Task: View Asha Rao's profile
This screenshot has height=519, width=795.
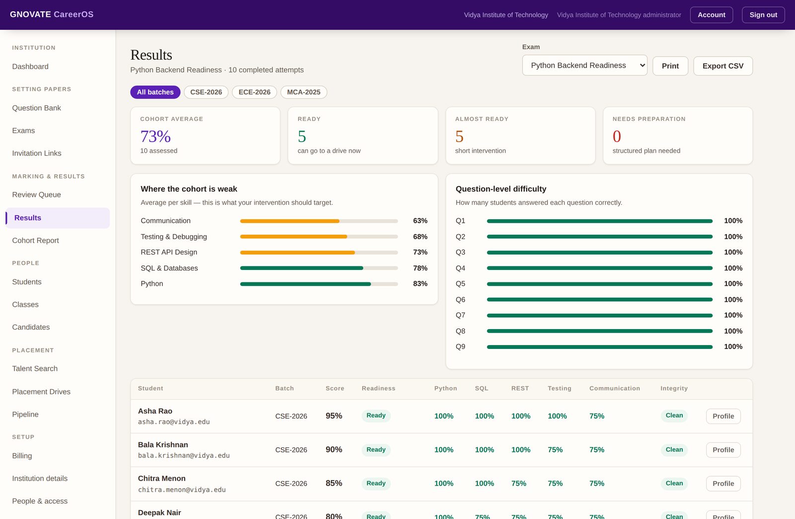Action: pyautogui.click(x=723, y=416)
